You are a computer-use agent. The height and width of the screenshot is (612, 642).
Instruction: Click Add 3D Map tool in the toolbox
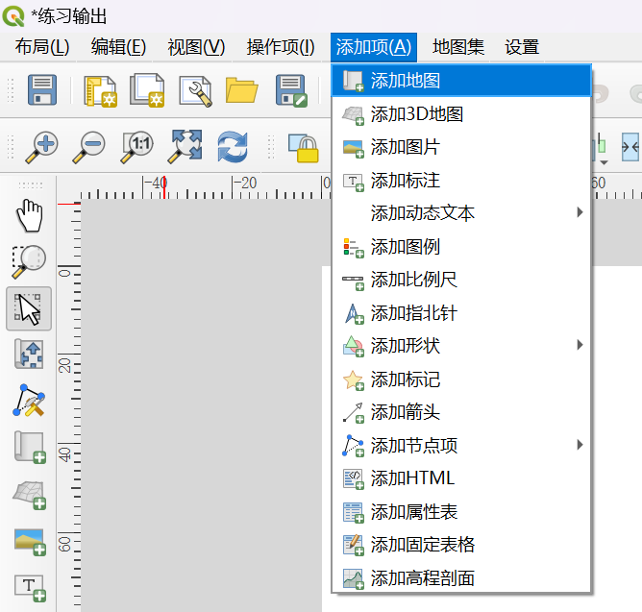(x=30, y=495)
